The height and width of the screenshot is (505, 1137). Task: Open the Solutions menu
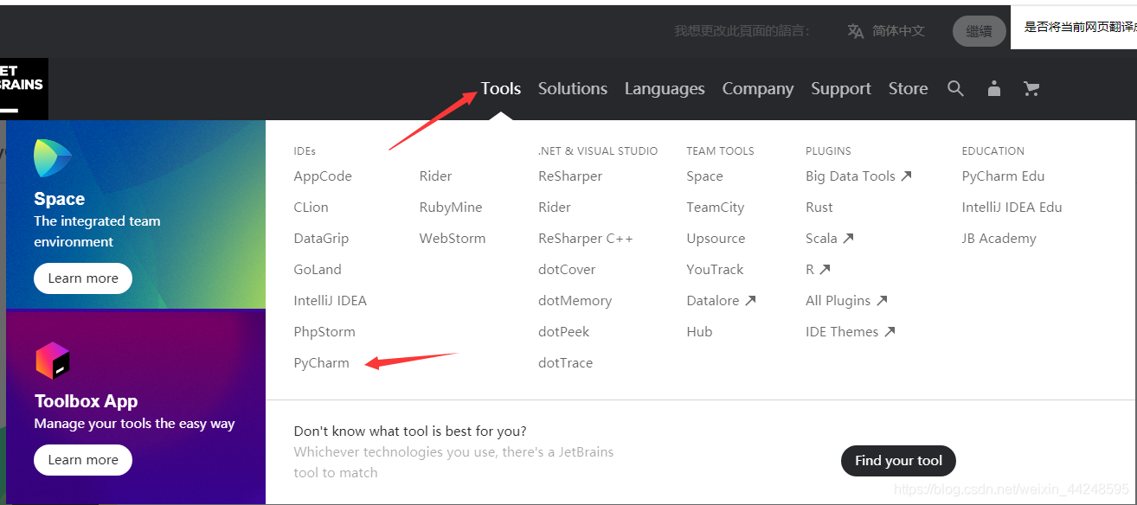coord(573,88)
